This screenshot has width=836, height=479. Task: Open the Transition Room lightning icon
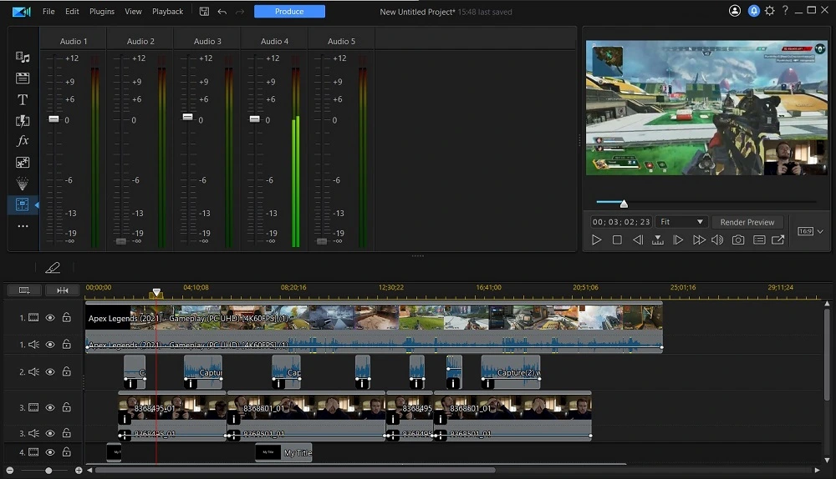point(23,120)
